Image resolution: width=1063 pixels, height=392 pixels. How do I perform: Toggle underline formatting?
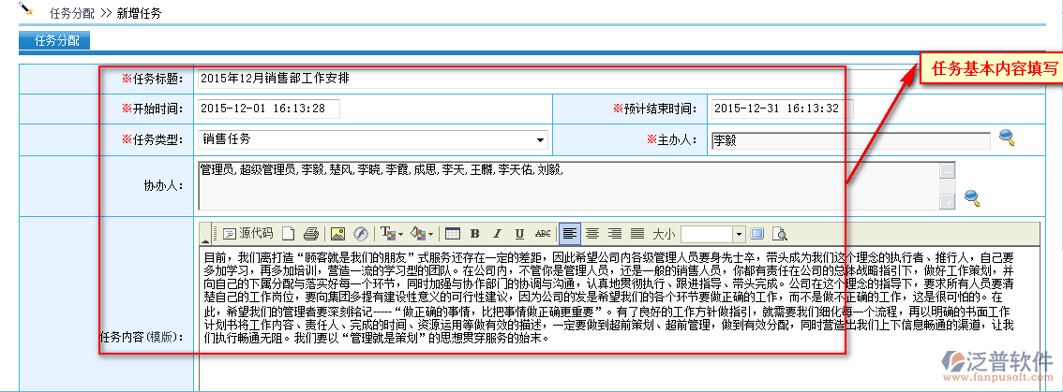click(x=519, y=234)
